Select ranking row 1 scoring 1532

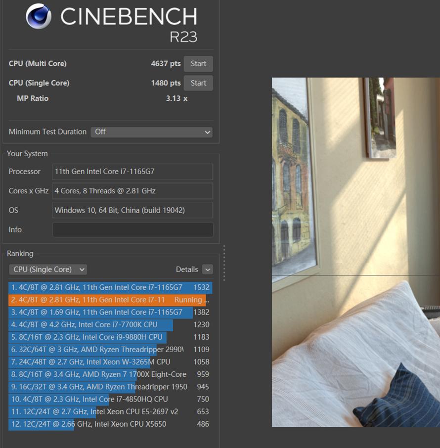(x=110, y=287)
